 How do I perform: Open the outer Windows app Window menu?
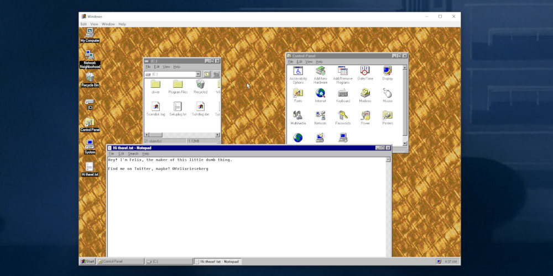click(108, 24)
